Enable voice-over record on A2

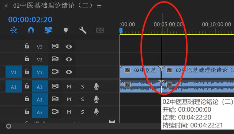tap(96, 99)
